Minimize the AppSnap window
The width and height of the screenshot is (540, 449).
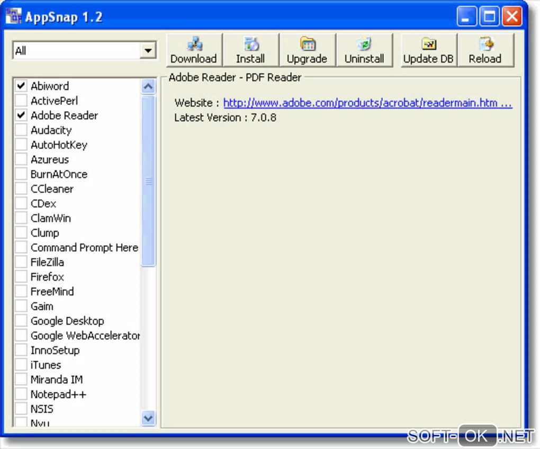[x=466, y=16]
